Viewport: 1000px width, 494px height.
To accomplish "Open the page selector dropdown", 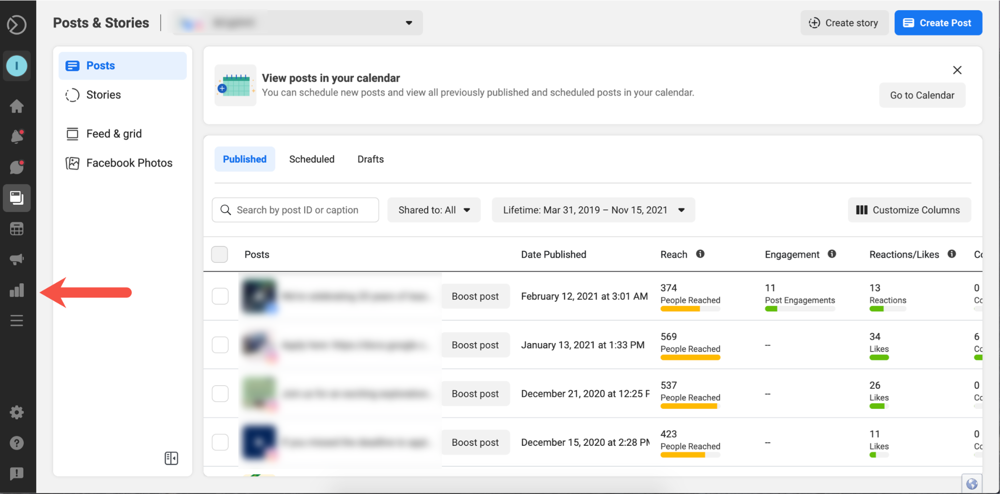I will tap(297, 23).
